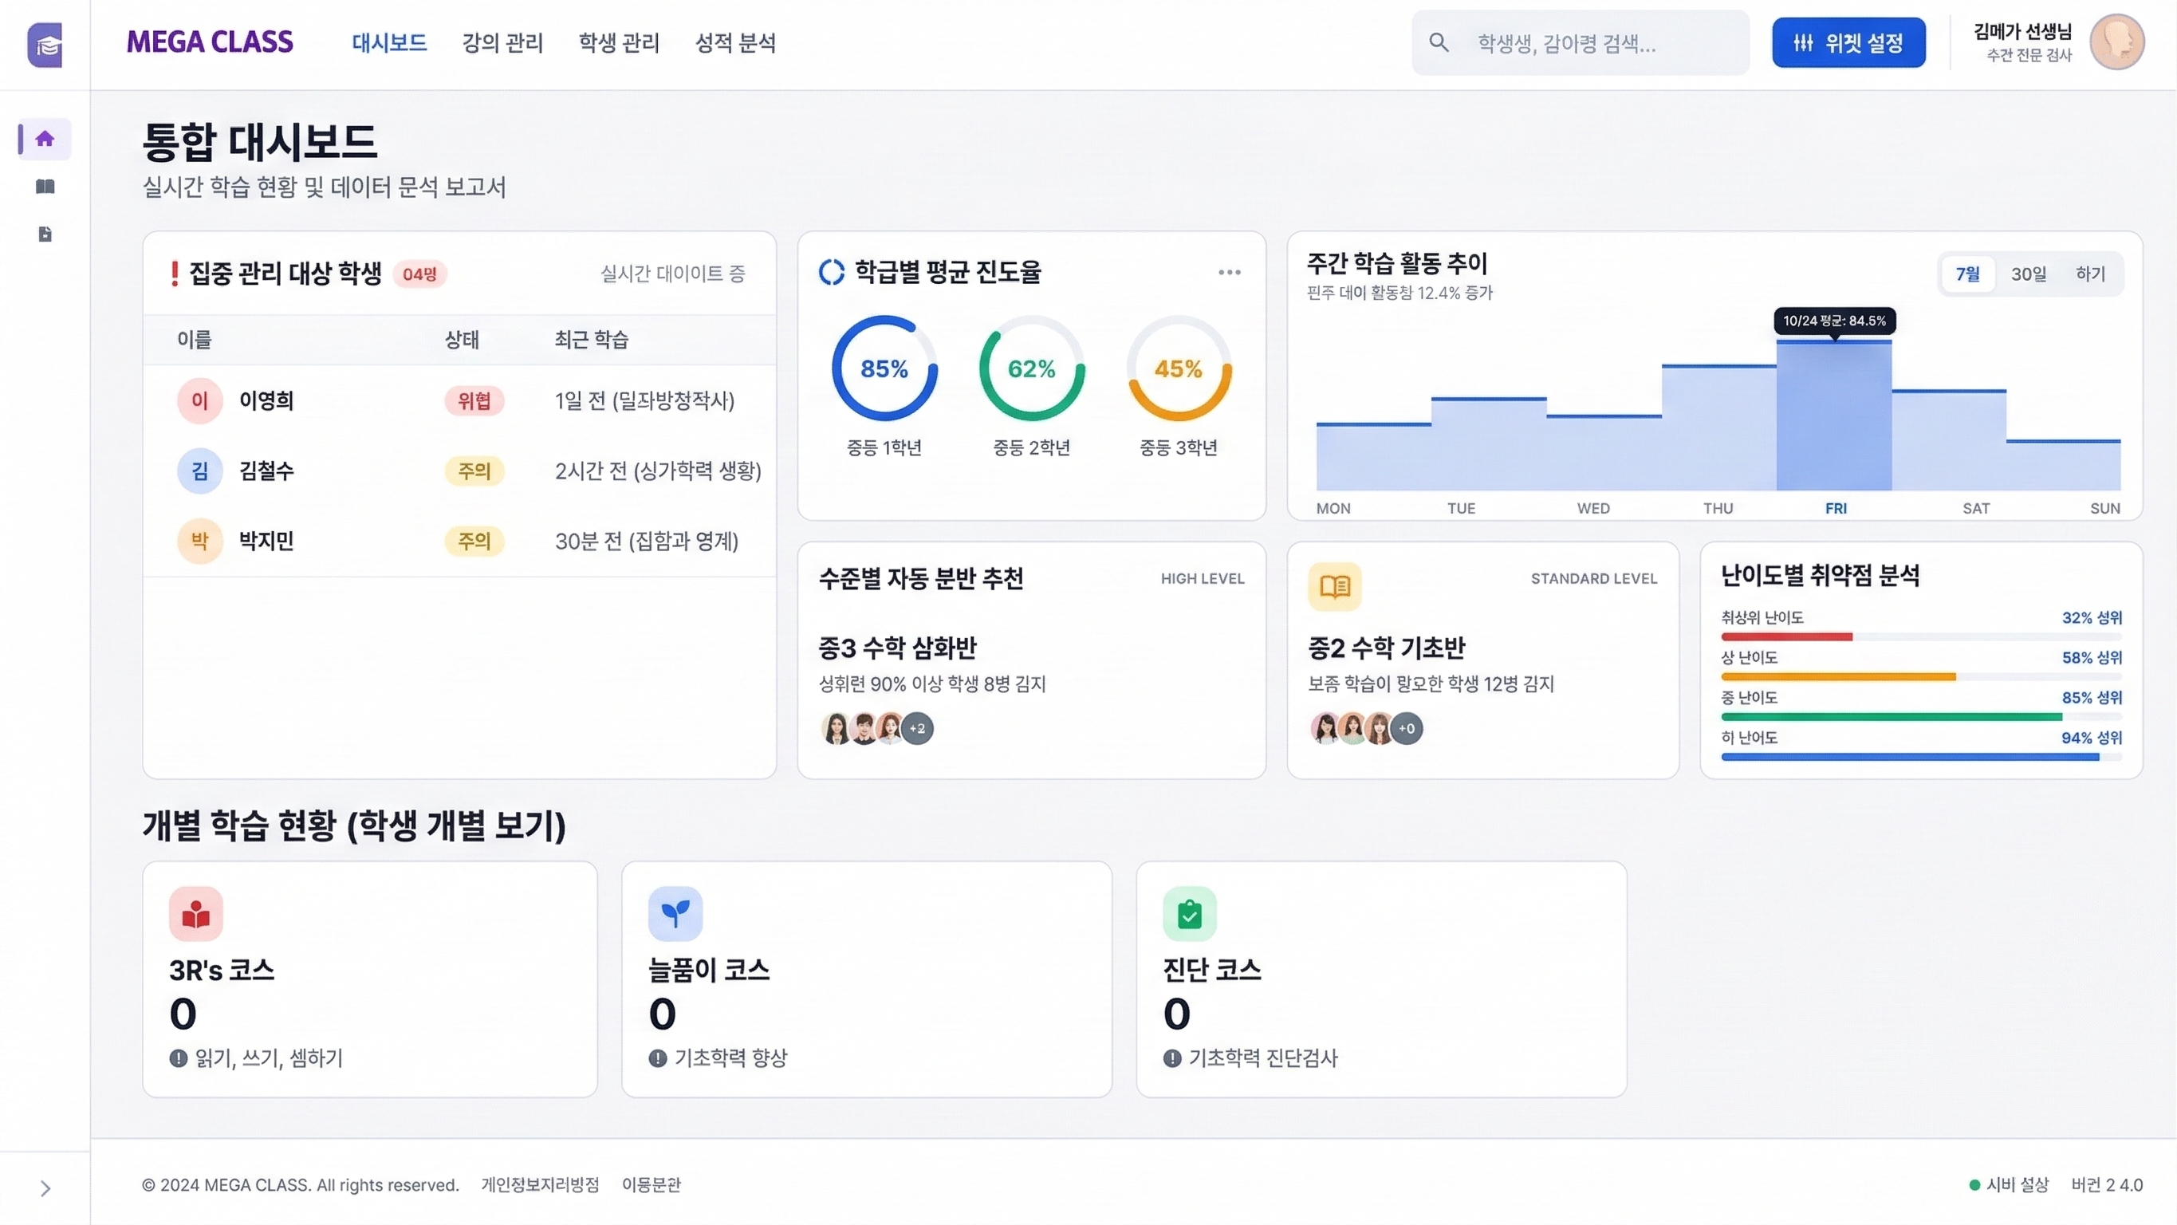The height and width of the screenshot is (1225, 2177).
Task: Expand the collapsed sidebar with the chevron
Action: pyautogui.click(x=44, y=1188)
